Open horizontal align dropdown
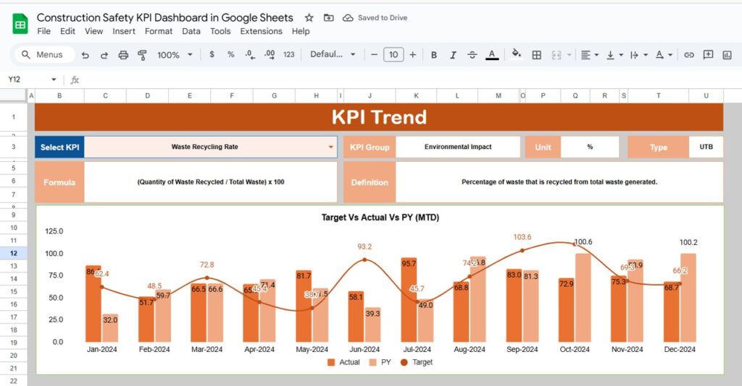Image resolution: width=742 pixels, height=386 pixels. point(589,55)
